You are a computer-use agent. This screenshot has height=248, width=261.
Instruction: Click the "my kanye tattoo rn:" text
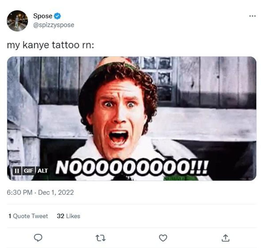(50, 45)
